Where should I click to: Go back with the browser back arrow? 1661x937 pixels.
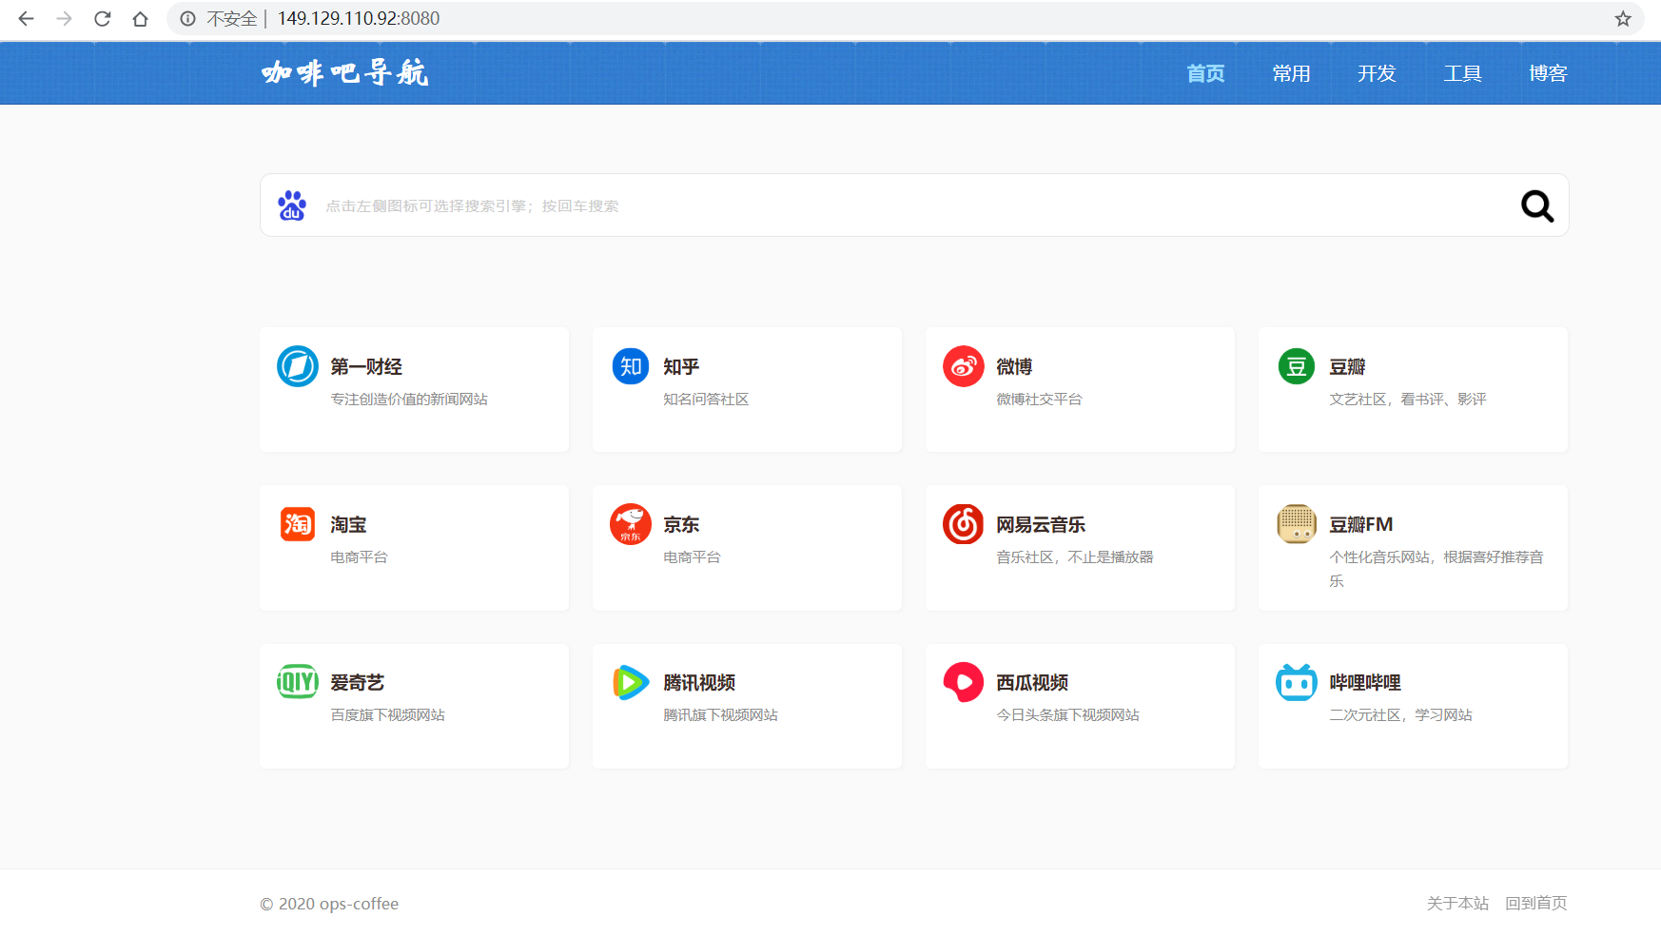pyautogui.click(x=27, y=18)
